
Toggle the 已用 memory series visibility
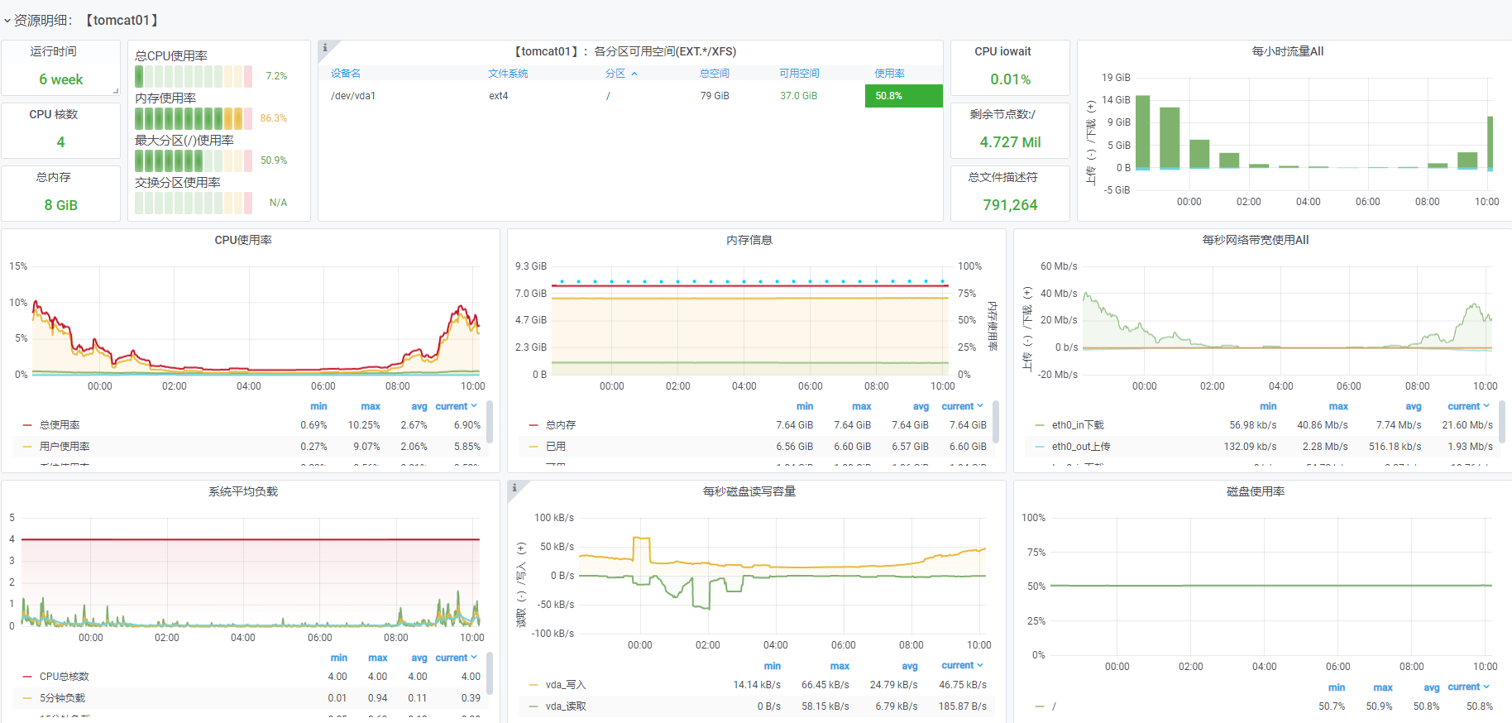click(x=556, y=447)
